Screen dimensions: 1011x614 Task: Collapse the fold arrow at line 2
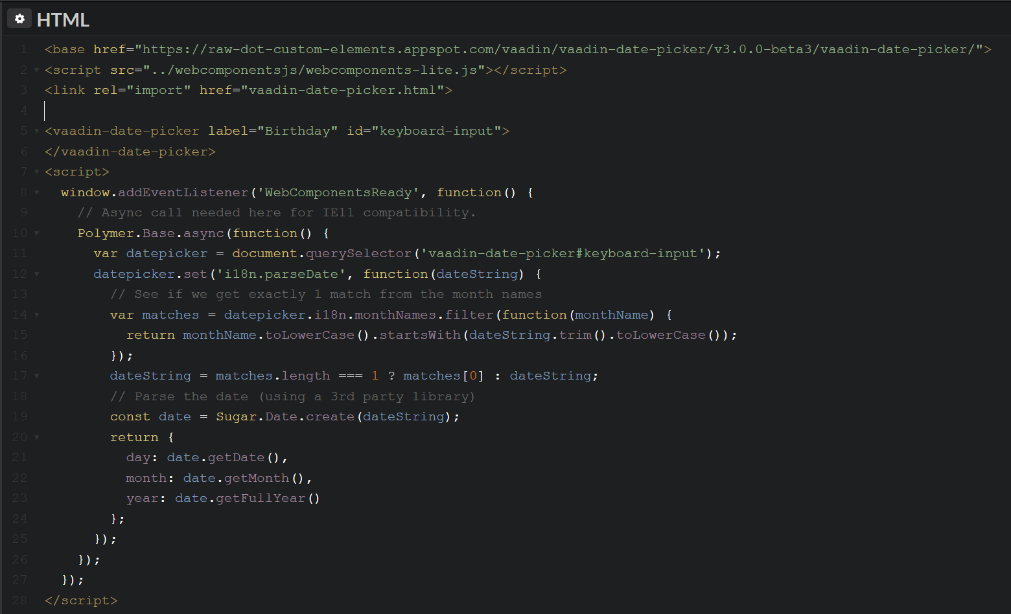coord(36,70)
